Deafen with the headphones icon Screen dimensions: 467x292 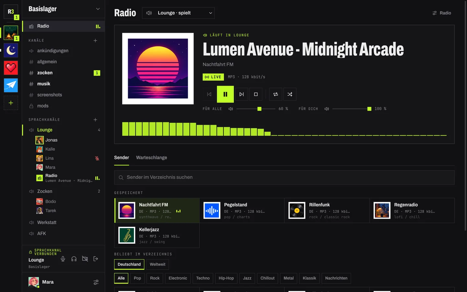pyautogui.click(x=74, y=259)
